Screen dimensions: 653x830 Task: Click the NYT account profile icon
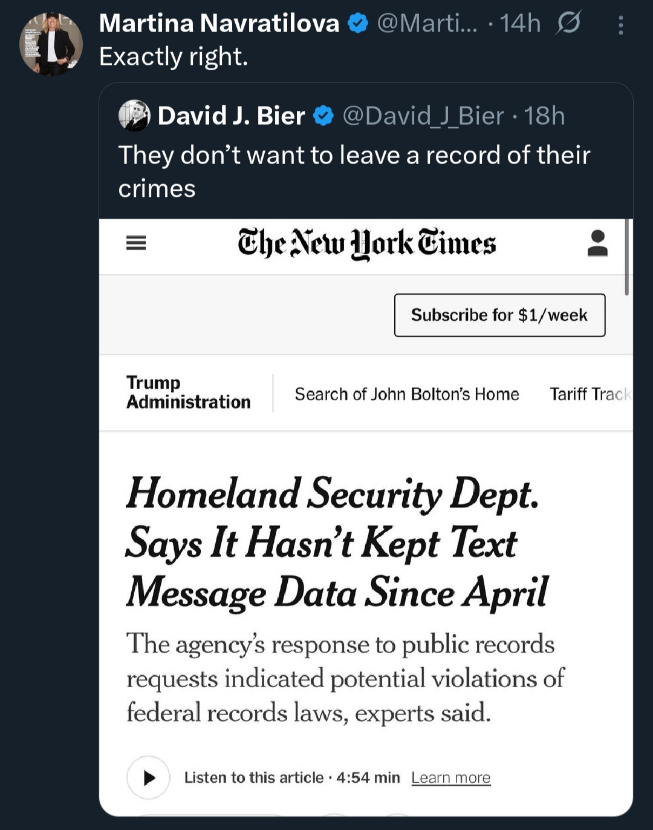(x=597, y=243)
